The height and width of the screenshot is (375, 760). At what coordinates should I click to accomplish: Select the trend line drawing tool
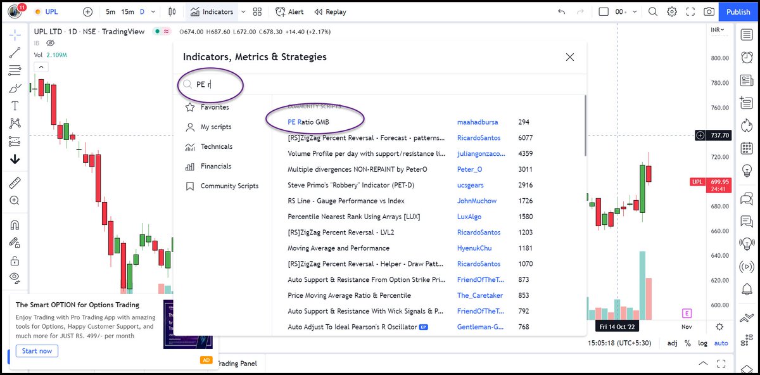click(15, 53)
